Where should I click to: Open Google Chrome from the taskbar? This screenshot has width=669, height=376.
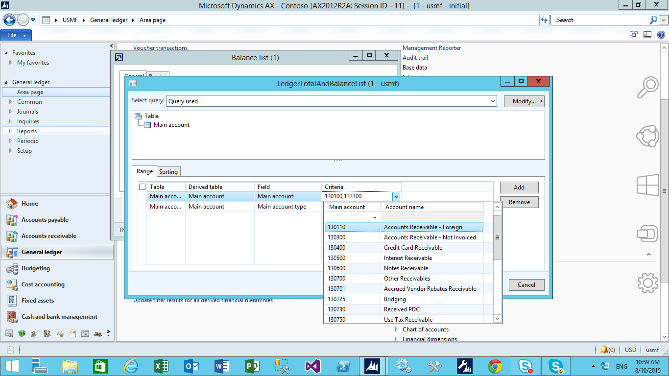(495, 366)
